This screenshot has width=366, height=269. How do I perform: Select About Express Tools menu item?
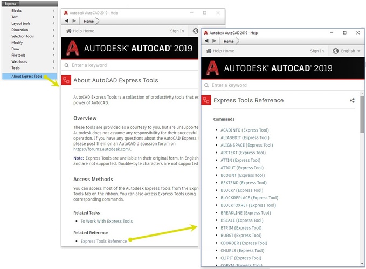point(30,76)
